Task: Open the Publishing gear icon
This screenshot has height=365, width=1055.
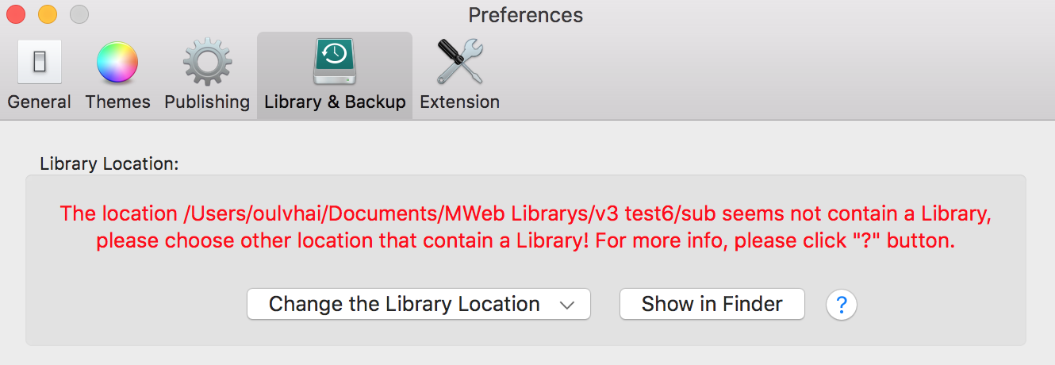Action: (207, 63)
